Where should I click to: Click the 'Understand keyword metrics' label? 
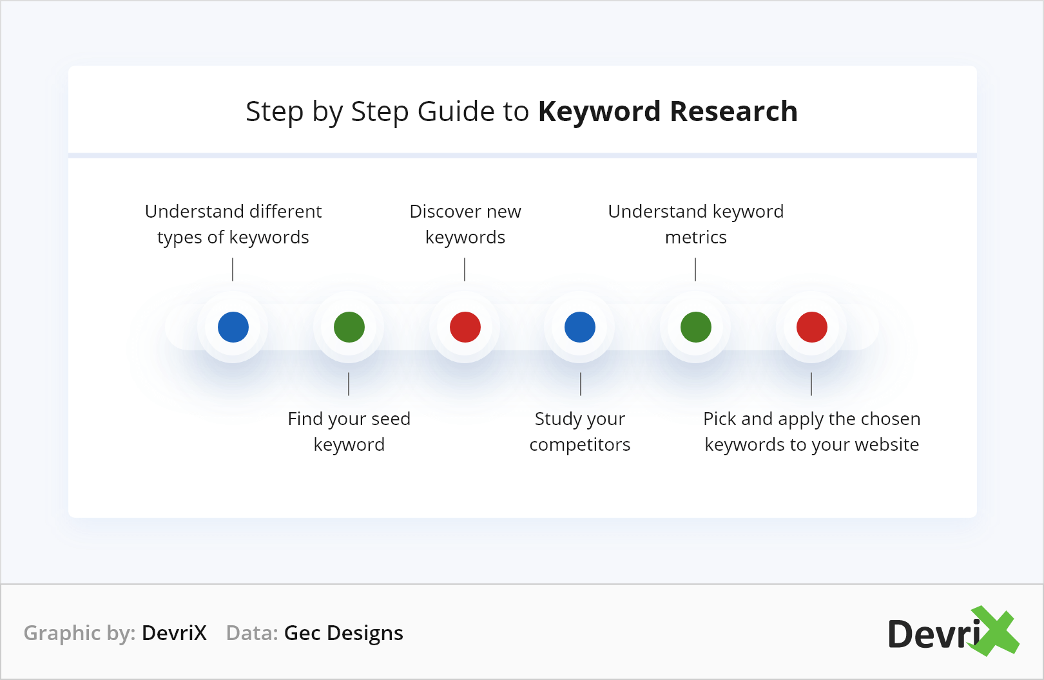[x=696, y=224]
